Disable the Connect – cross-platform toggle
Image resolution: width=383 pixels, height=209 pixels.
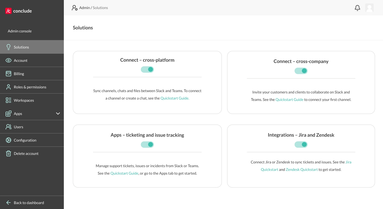(x=147, y=69)
